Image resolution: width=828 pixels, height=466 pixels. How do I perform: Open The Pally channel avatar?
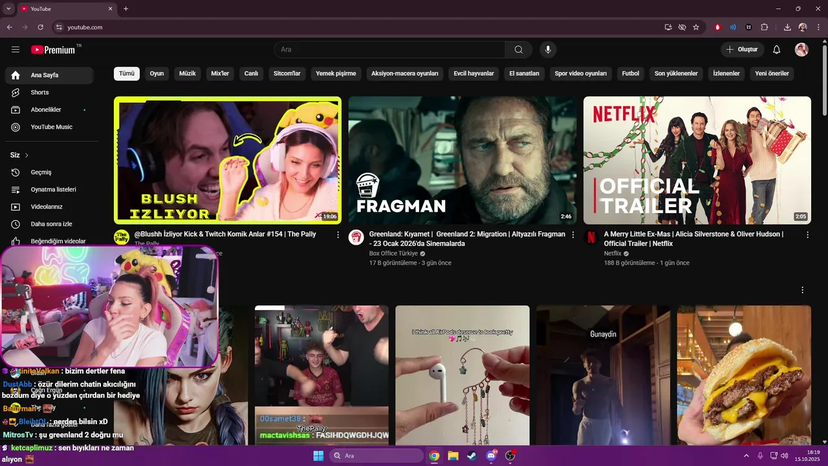[x=122, y=237]
